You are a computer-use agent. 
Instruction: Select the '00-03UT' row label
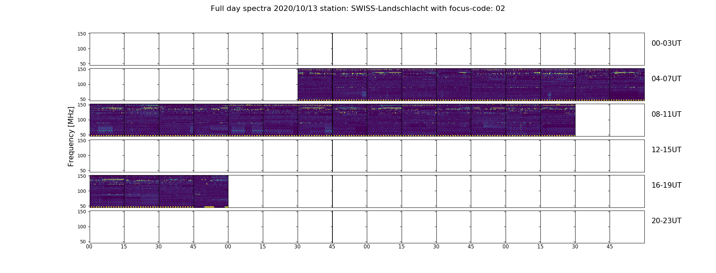point(666,43)
